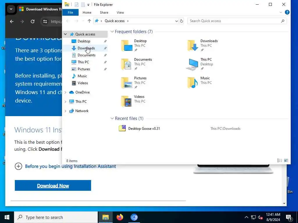Screen dimensions: 298x223
Task: Select Pictures in the navigation pane
Action: 84,69
